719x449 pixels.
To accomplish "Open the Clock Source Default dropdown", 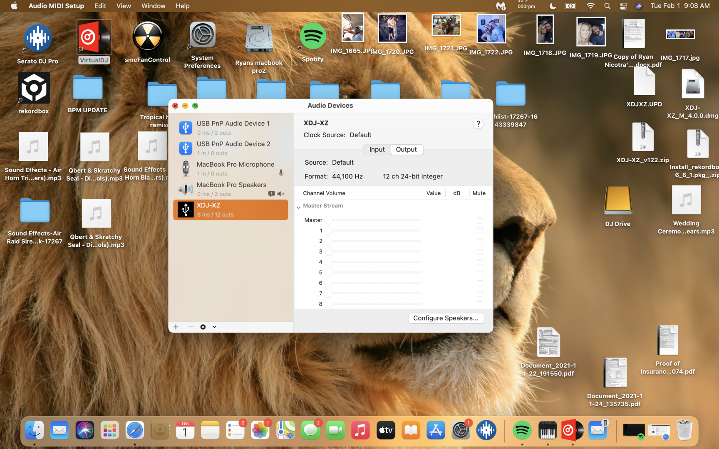I will pyautogui.click(x=360, y=135).
